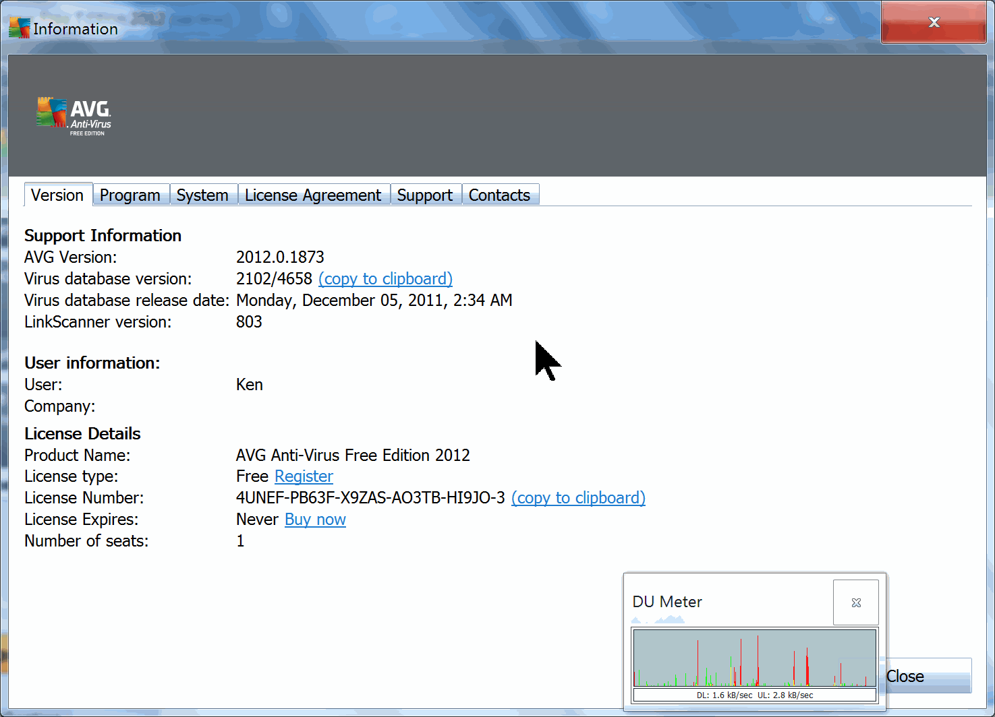The width and height of the screenshot is (995, 717).
Task: Click product name AVG Anti-Virus Free Edition 2012
Action: tap(353, 456)
